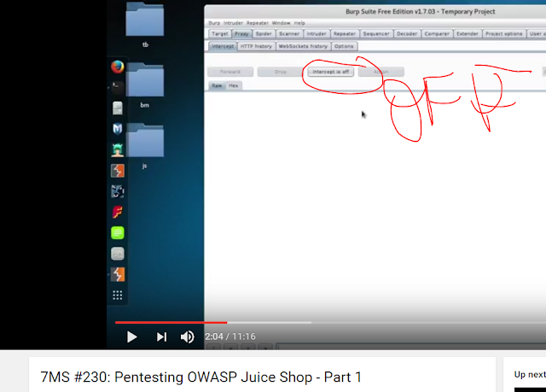Open the Burp menu
Viewport: 546px width, 392px height.
(x=214, y=23)
